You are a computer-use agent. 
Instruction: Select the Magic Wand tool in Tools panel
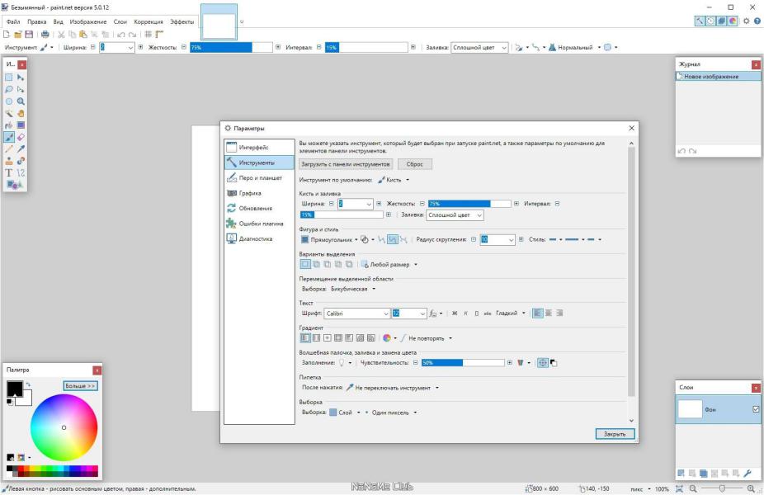tap(9, 114)
